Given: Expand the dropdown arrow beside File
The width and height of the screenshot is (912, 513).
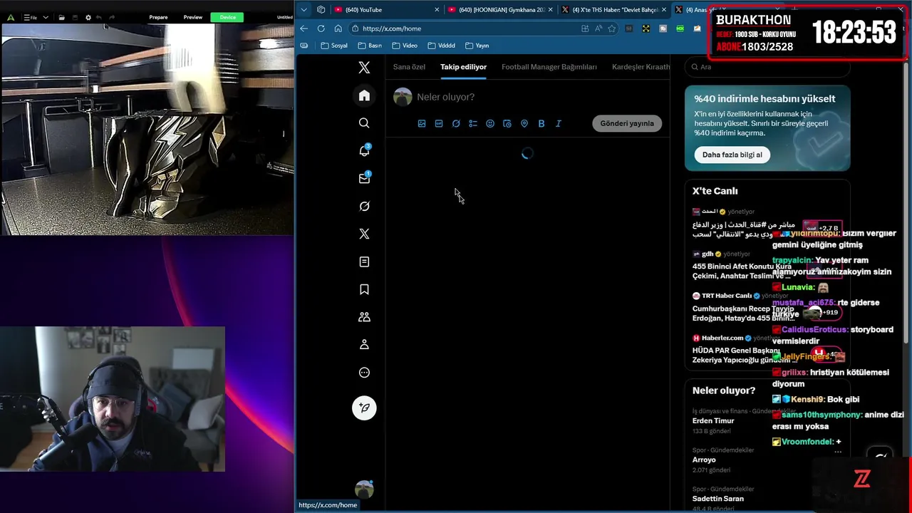Looking at the screenshot, I should (x=46, y=17).
